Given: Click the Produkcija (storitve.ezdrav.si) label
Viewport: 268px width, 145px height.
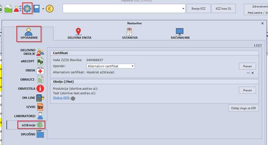Looking at the screenshot, I should point(76,89).
